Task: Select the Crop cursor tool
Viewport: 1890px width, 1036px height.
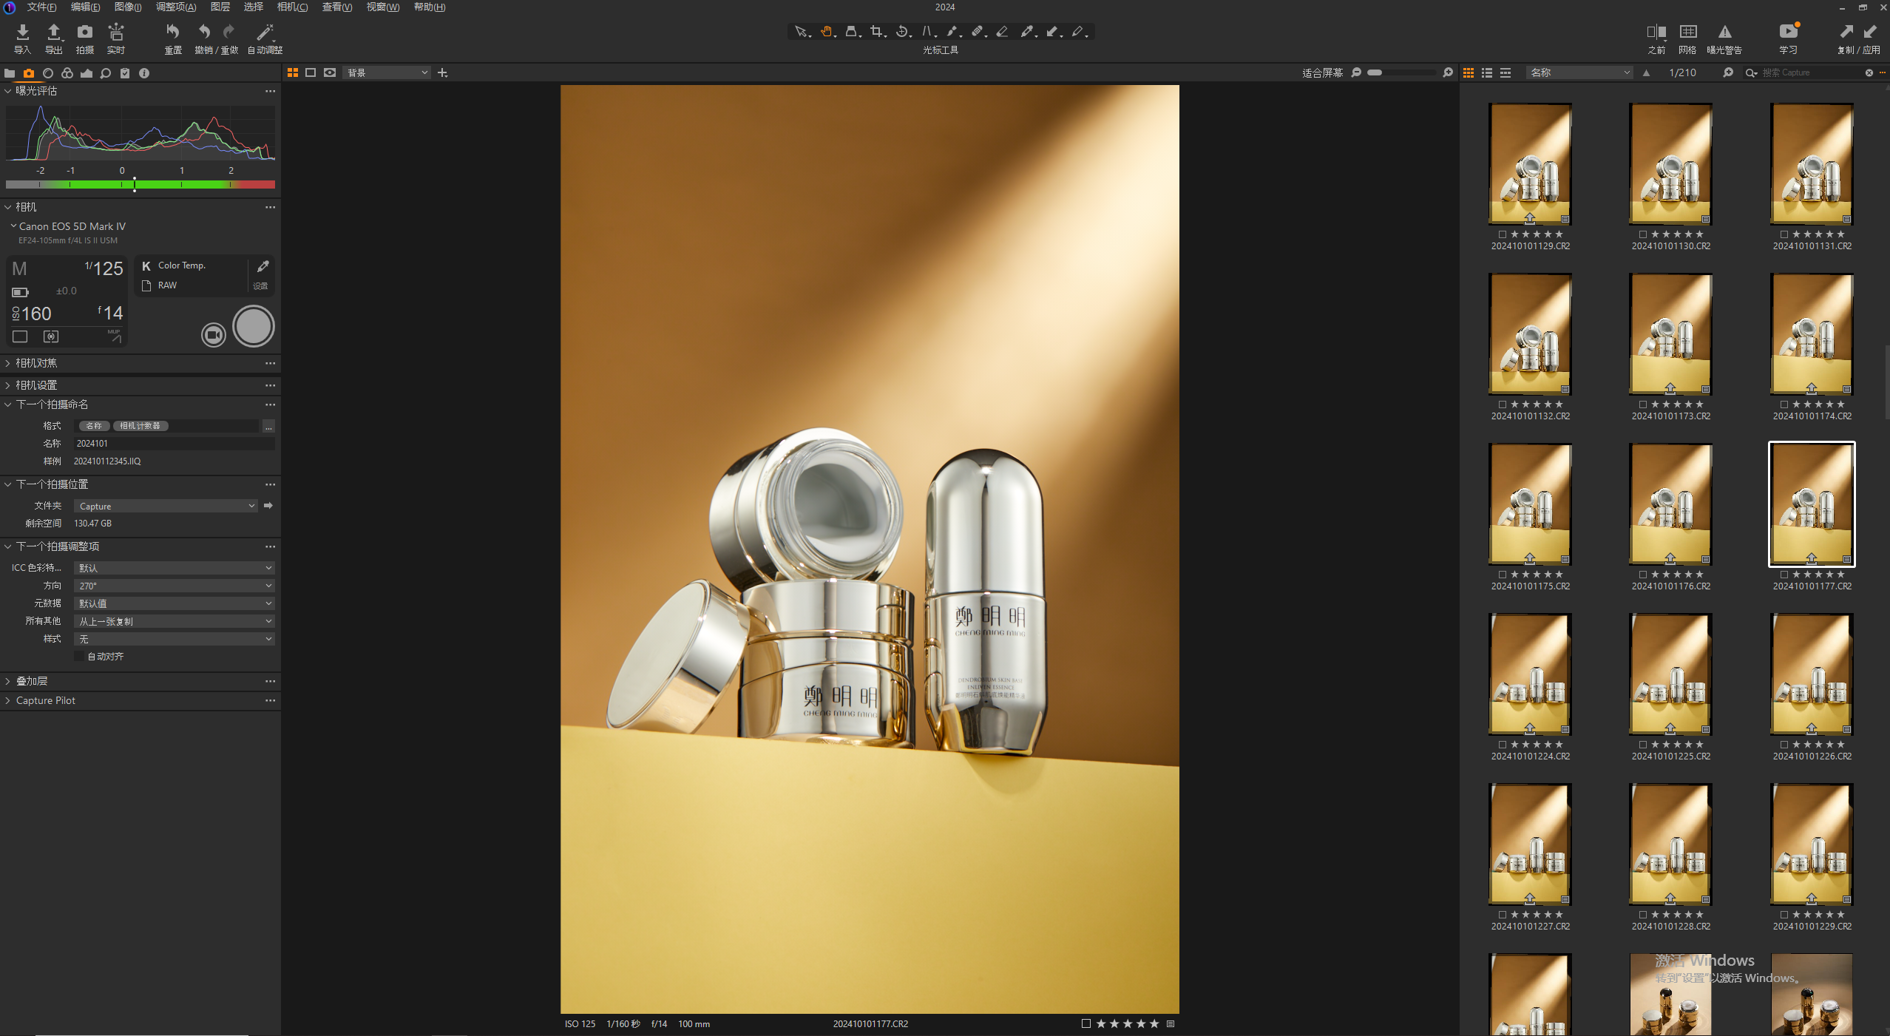Action: coord(877,32)
